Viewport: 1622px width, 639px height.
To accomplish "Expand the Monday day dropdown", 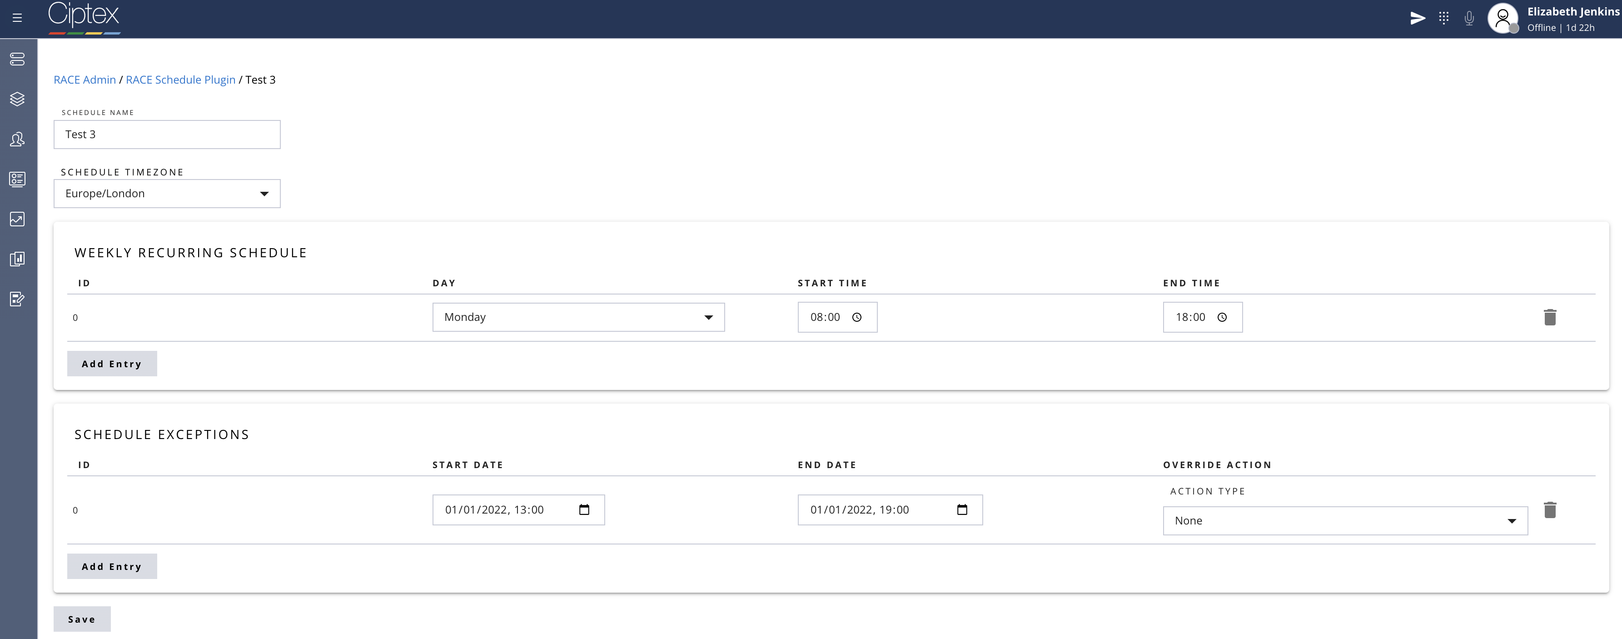I will point(579,317).
